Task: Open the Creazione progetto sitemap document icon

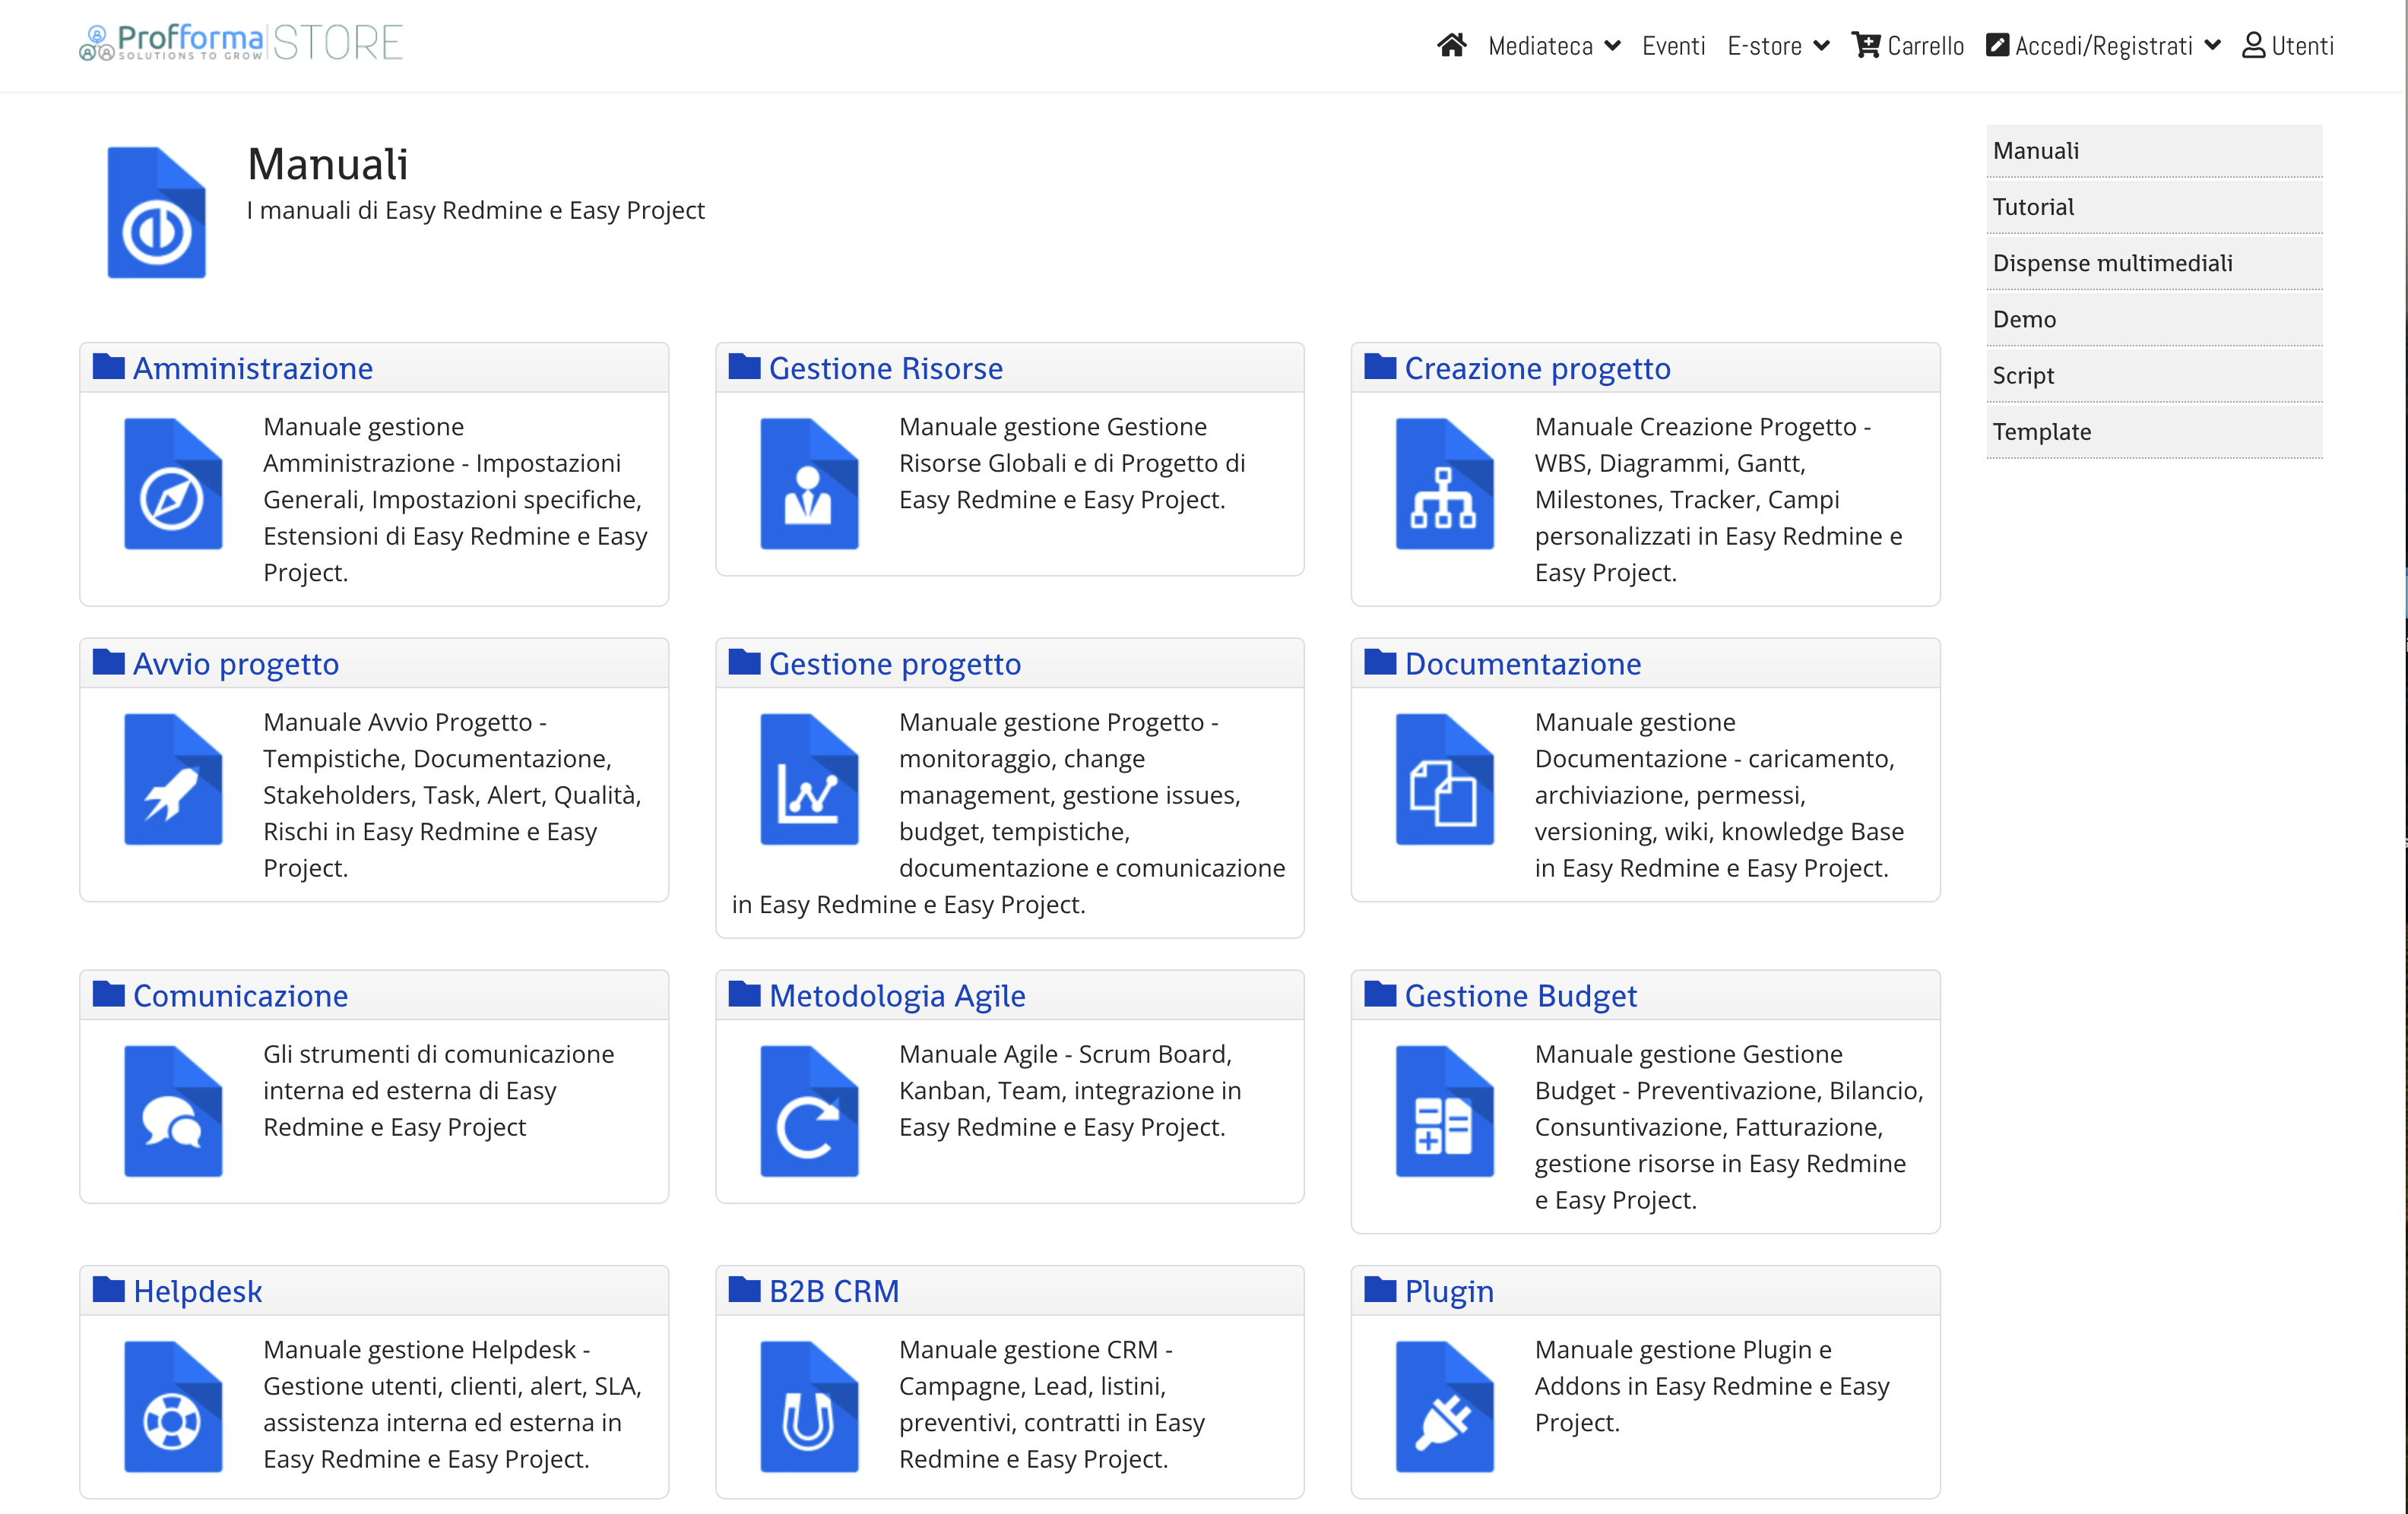Action: (1445, 484)
